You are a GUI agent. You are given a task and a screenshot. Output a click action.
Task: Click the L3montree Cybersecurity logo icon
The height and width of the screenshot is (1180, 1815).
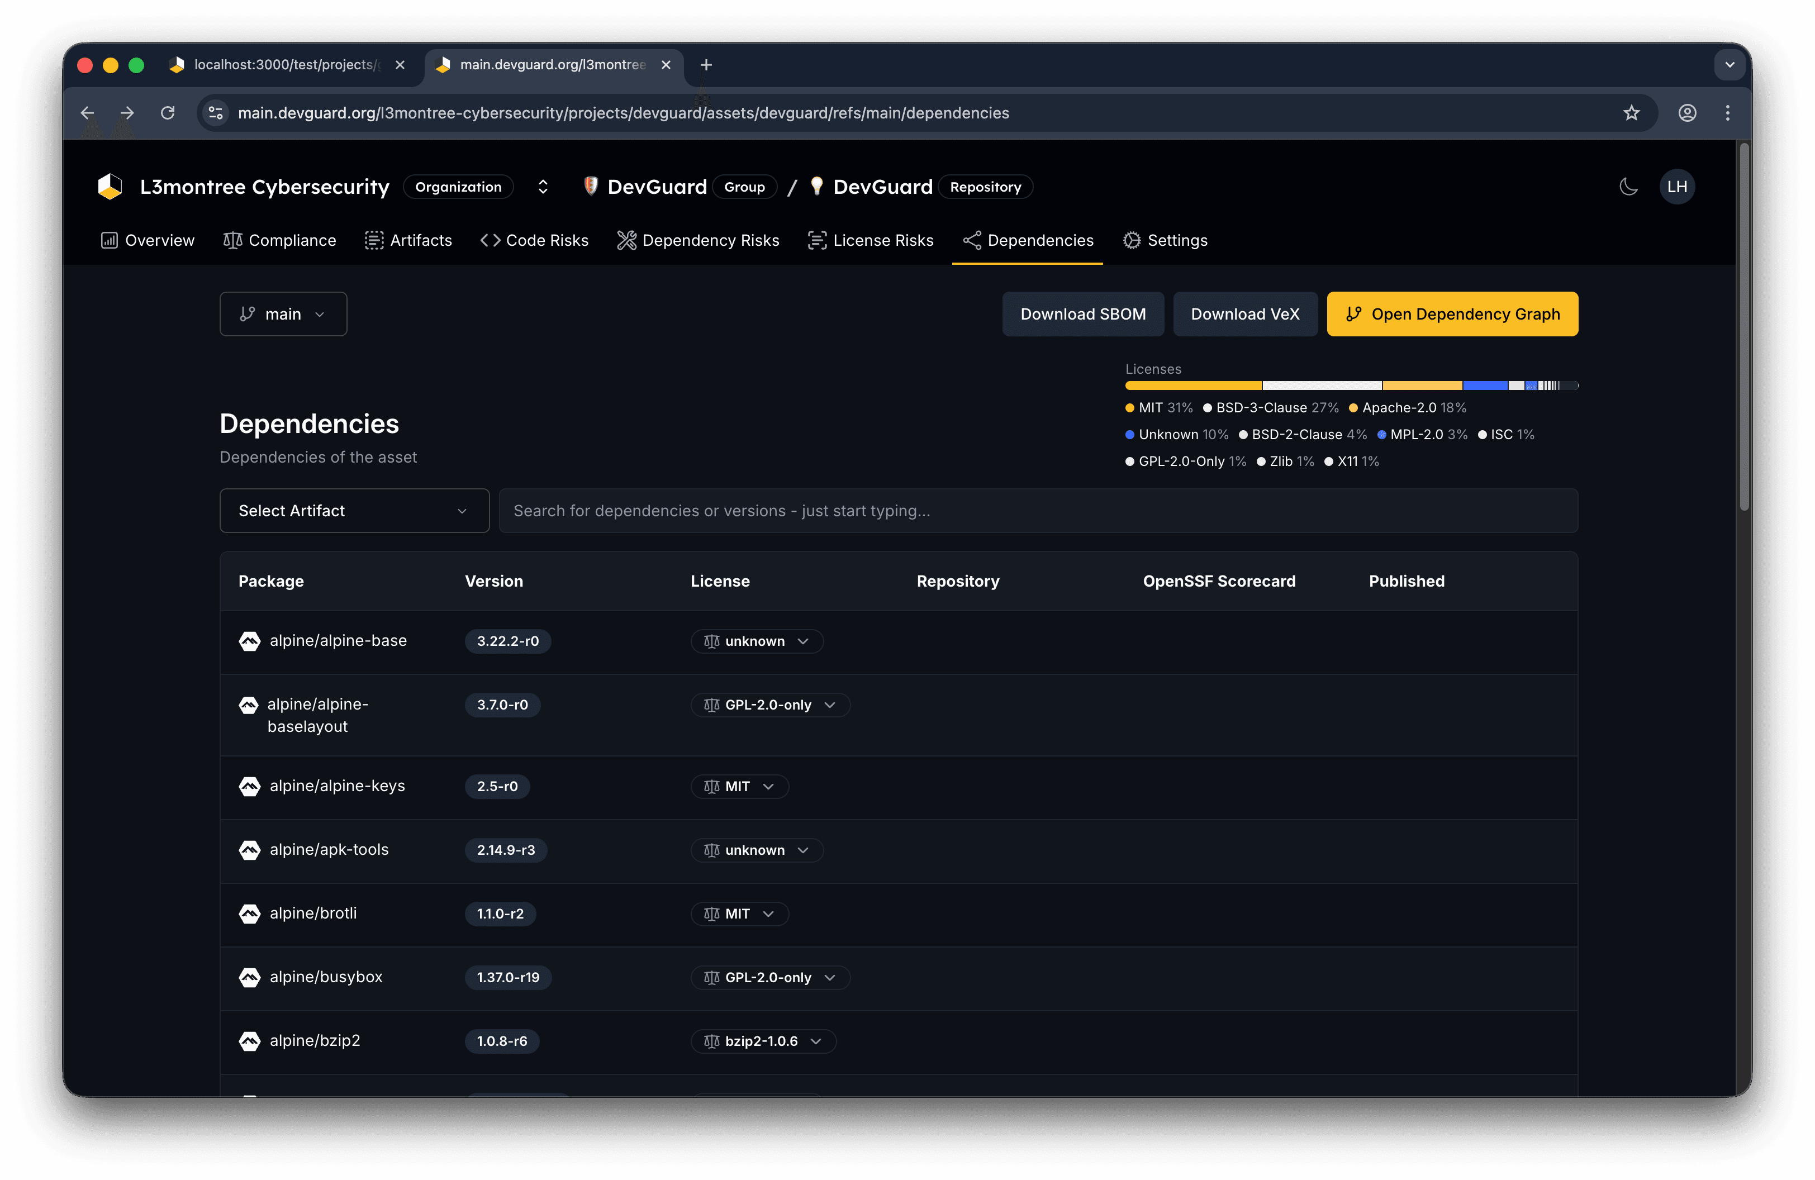pyautogui.click(x=110, y=187)
